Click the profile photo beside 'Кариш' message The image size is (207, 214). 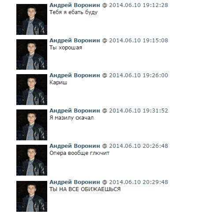coord(32,90)
